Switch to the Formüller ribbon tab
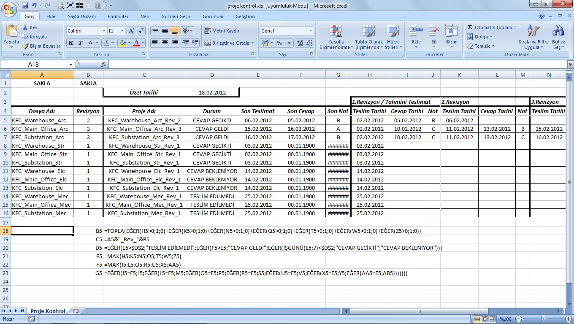The height and width of the screenshot is (324, 574). (117, 16)
